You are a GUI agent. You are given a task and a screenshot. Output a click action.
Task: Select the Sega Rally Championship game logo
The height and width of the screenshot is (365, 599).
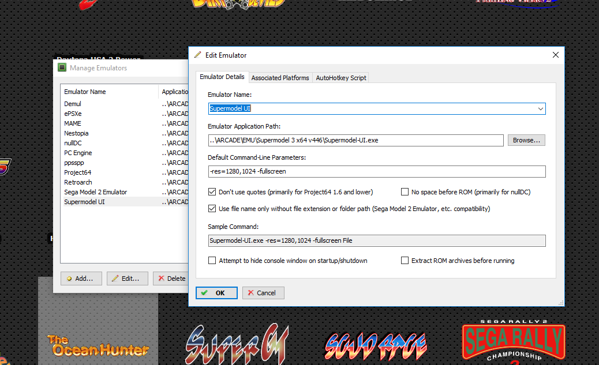point(514,342)
